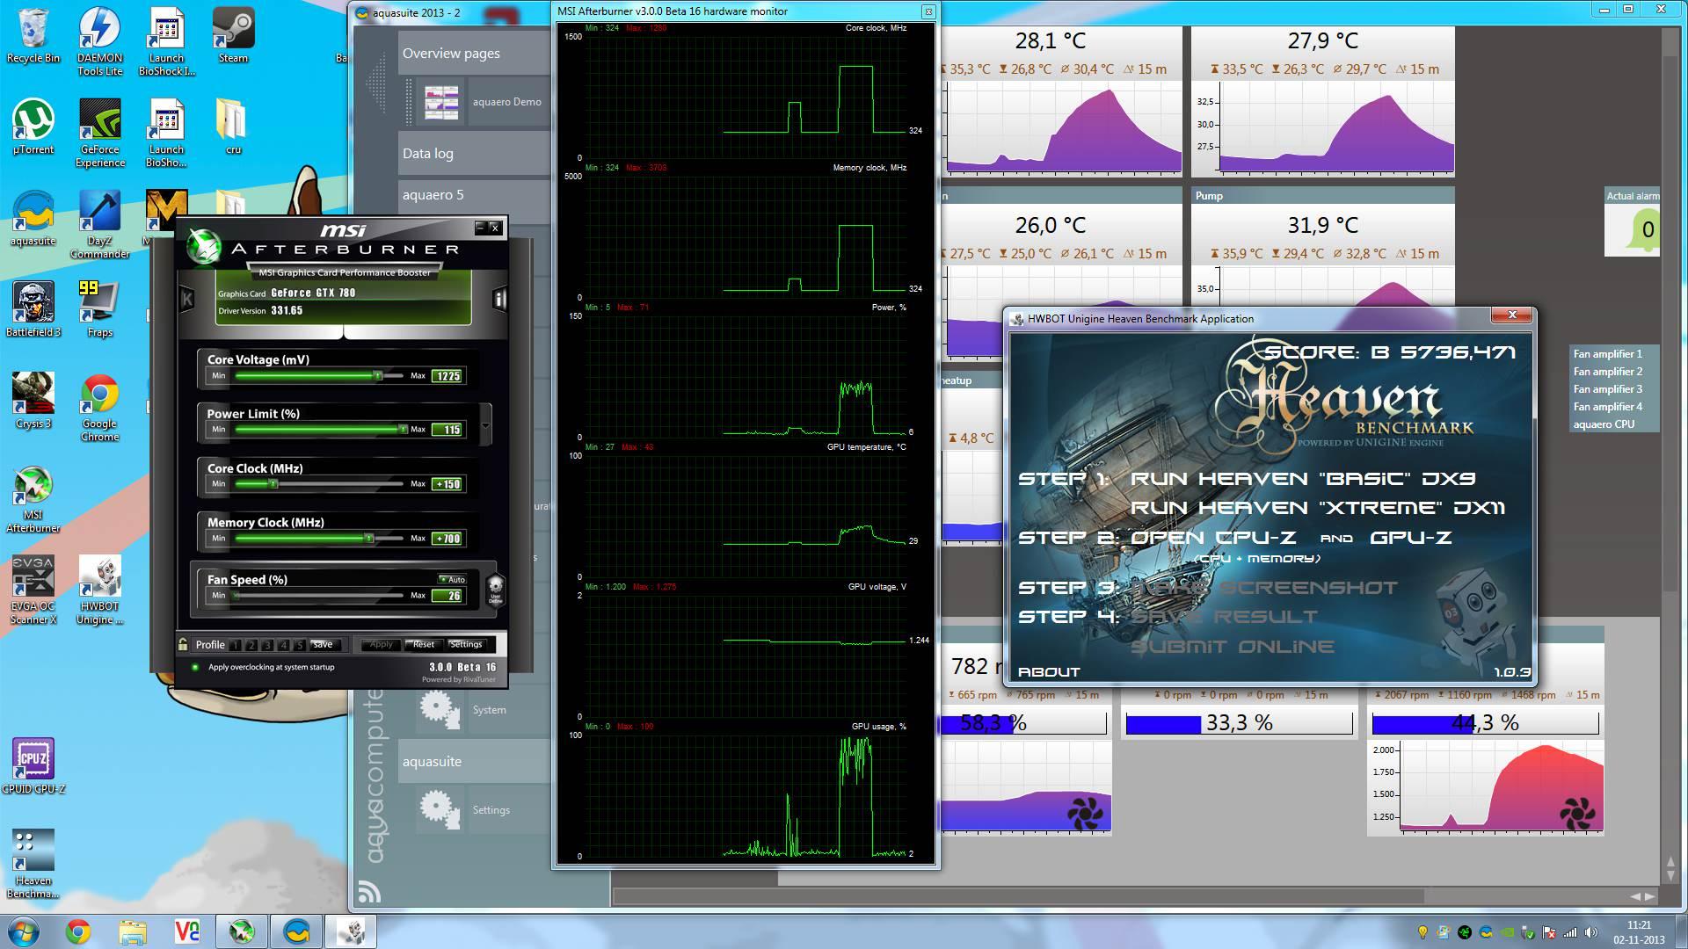Select the aquasuite sidebar section
Screen dimensions: 1688x949
click(475, 762)
